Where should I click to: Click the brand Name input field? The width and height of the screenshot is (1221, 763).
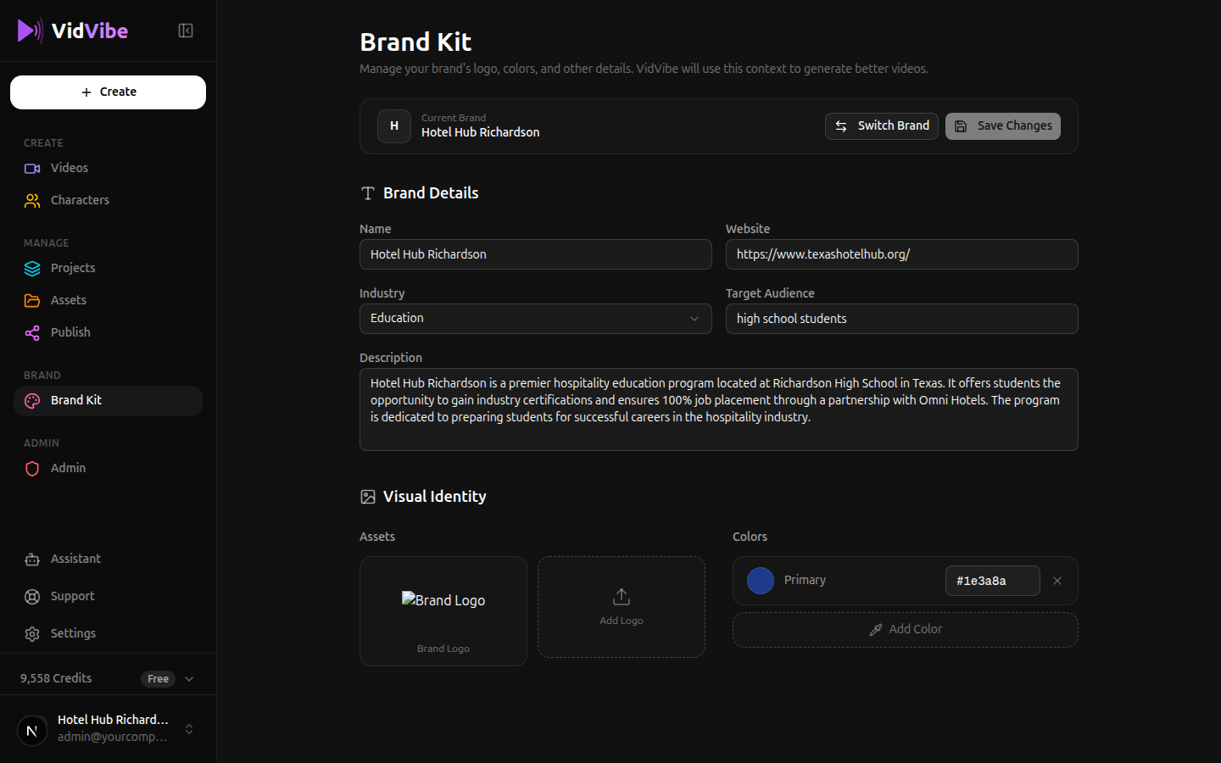tap(536, 254)
